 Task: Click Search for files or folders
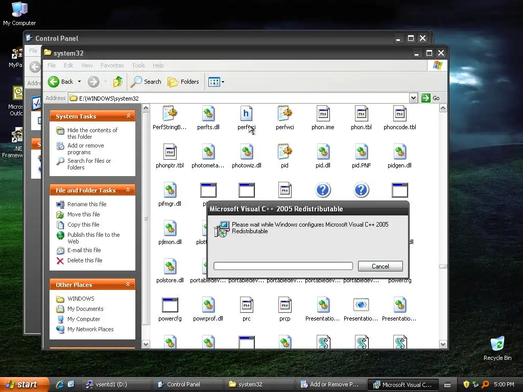tap(89, 164)
